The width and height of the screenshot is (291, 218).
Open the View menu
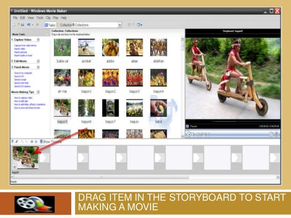pos(31,18)
